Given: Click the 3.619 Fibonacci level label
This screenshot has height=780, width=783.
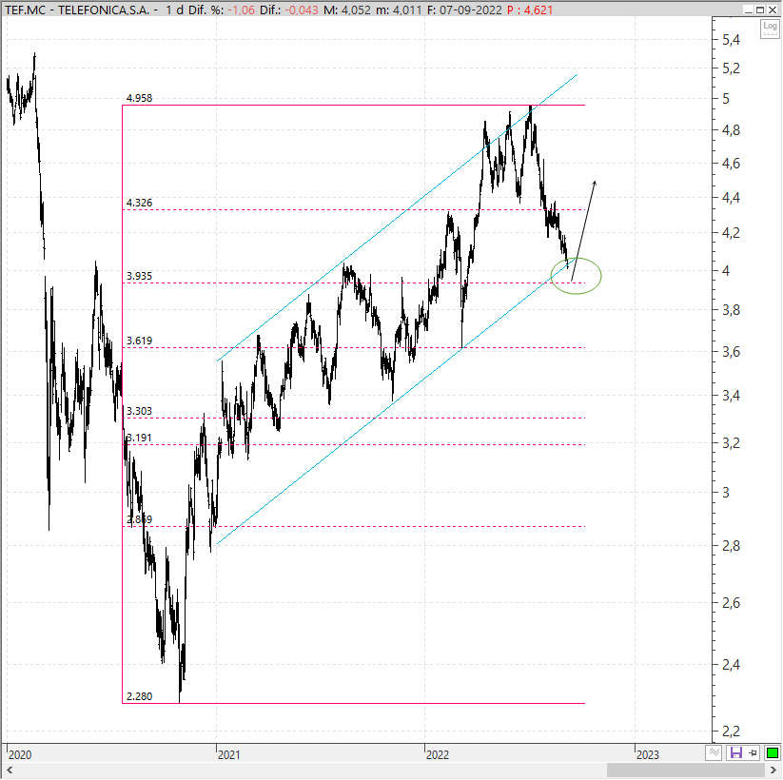Looking at the screenshot, I should (x=139, y=341).
